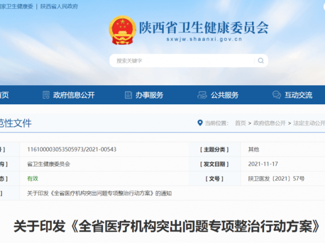Click the 公共服务 hand icon
Screen dimensions: 325x243
[202, 95]
